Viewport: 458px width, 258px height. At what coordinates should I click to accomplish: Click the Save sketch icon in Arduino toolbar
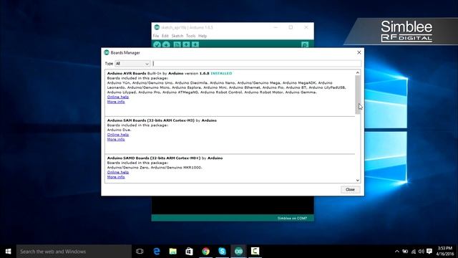pos(195,44)
